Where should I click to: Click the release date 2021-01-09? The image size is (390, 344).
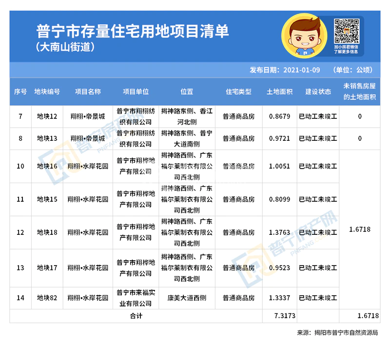tap(301, 70)
